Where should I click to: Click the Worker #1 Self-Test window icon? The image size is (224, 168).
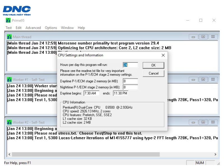9,80
